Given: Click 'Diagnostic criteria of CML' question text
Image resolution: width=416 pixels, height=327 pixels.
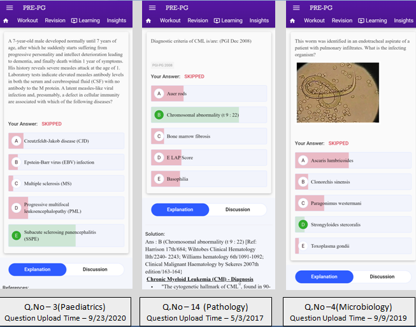Looking at the screenshot, I should [201, 41].
